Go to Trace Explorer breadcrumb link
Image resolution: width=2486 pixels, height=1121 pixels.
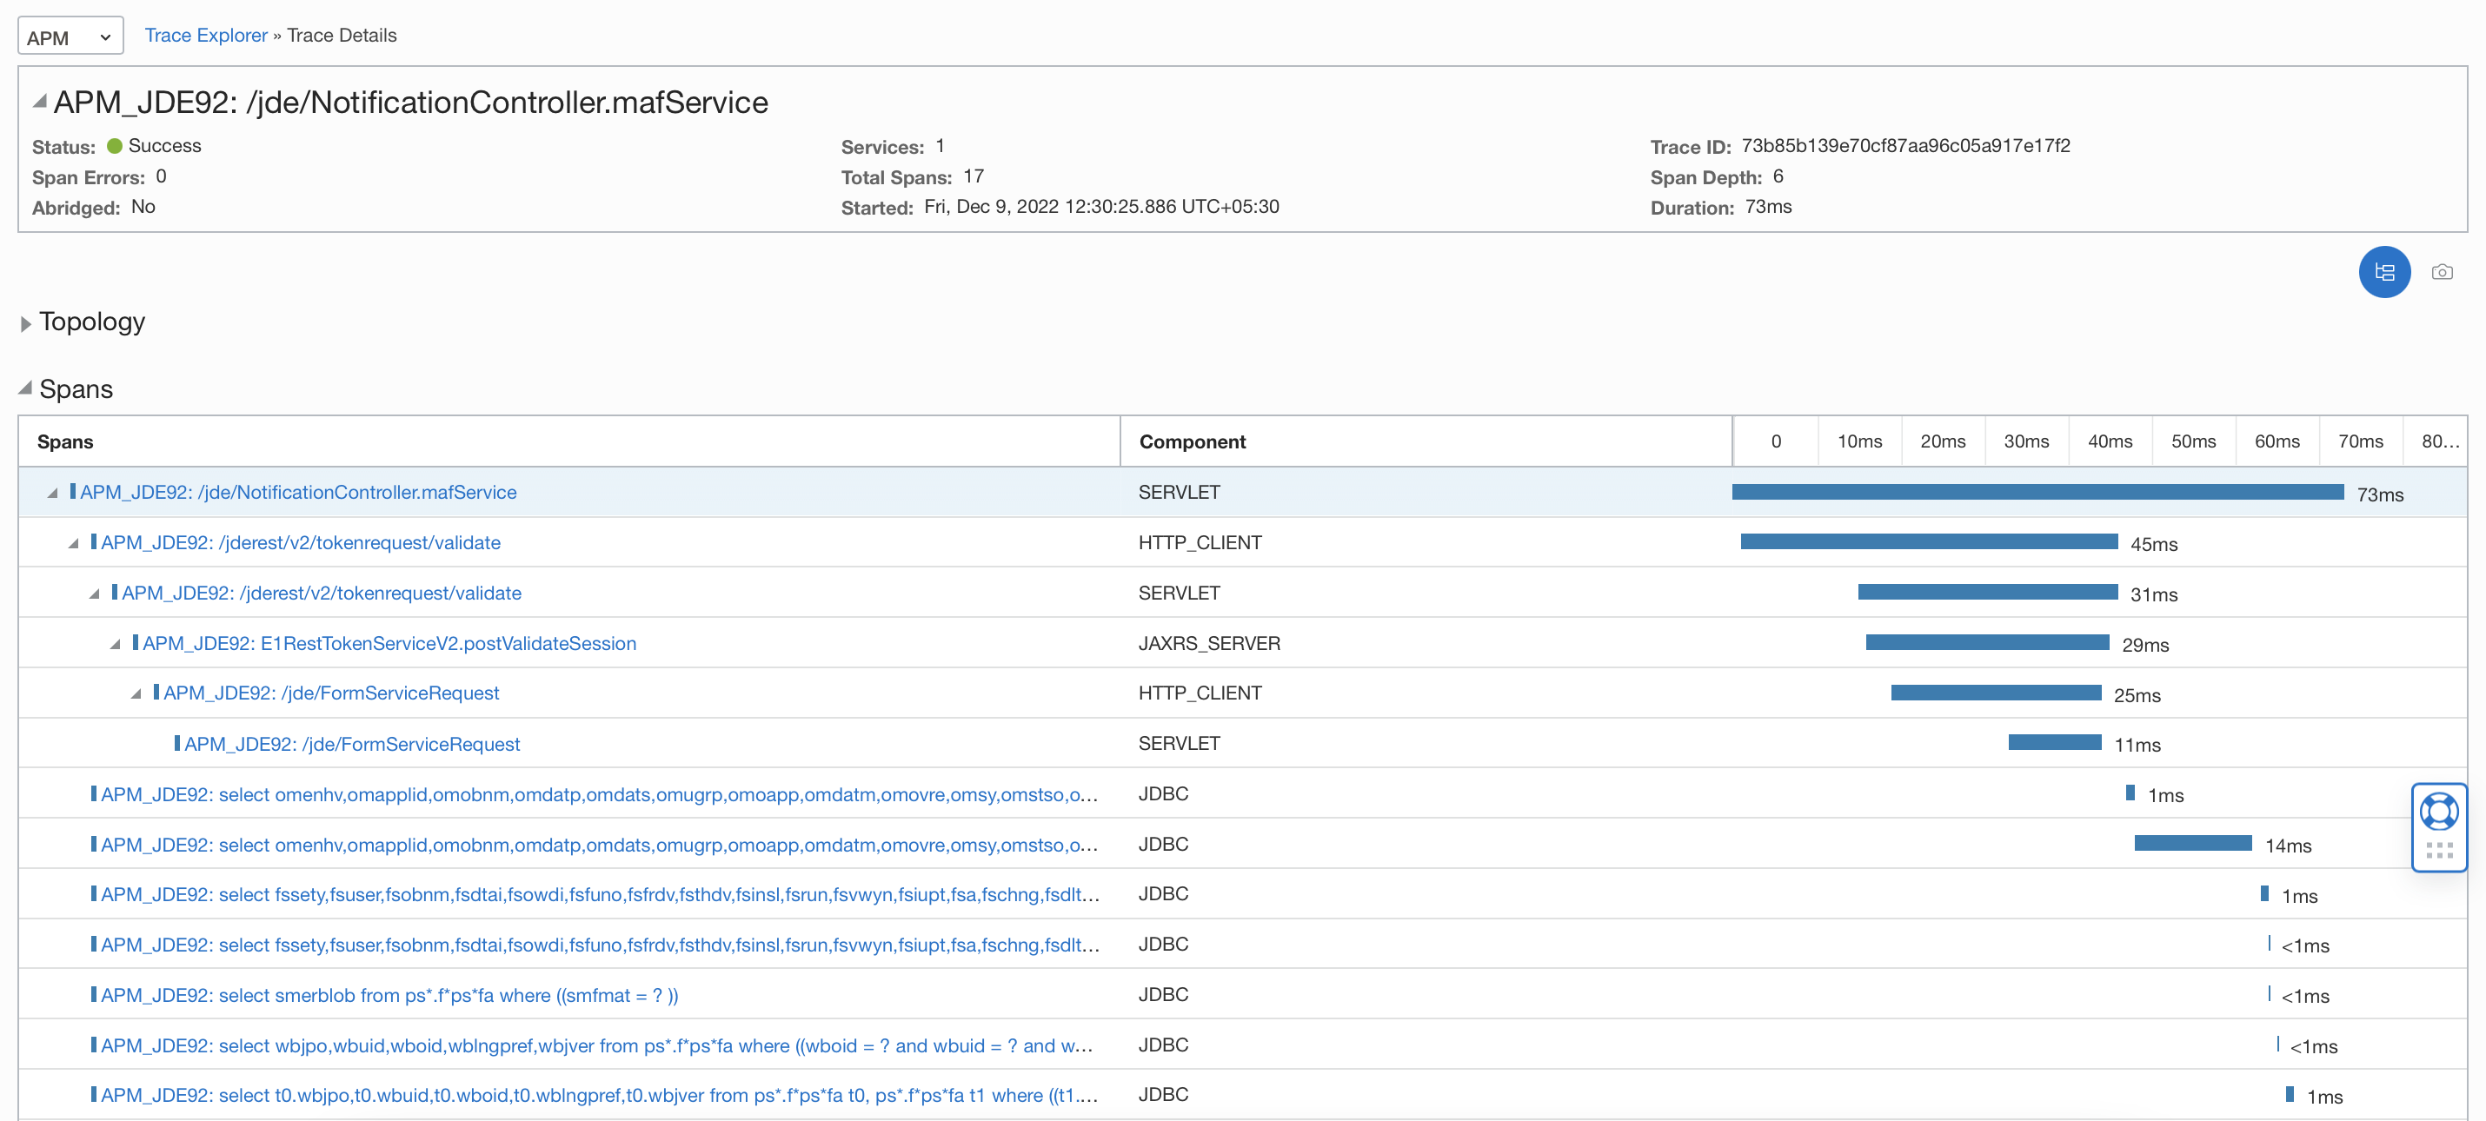(x=205, y=36)
